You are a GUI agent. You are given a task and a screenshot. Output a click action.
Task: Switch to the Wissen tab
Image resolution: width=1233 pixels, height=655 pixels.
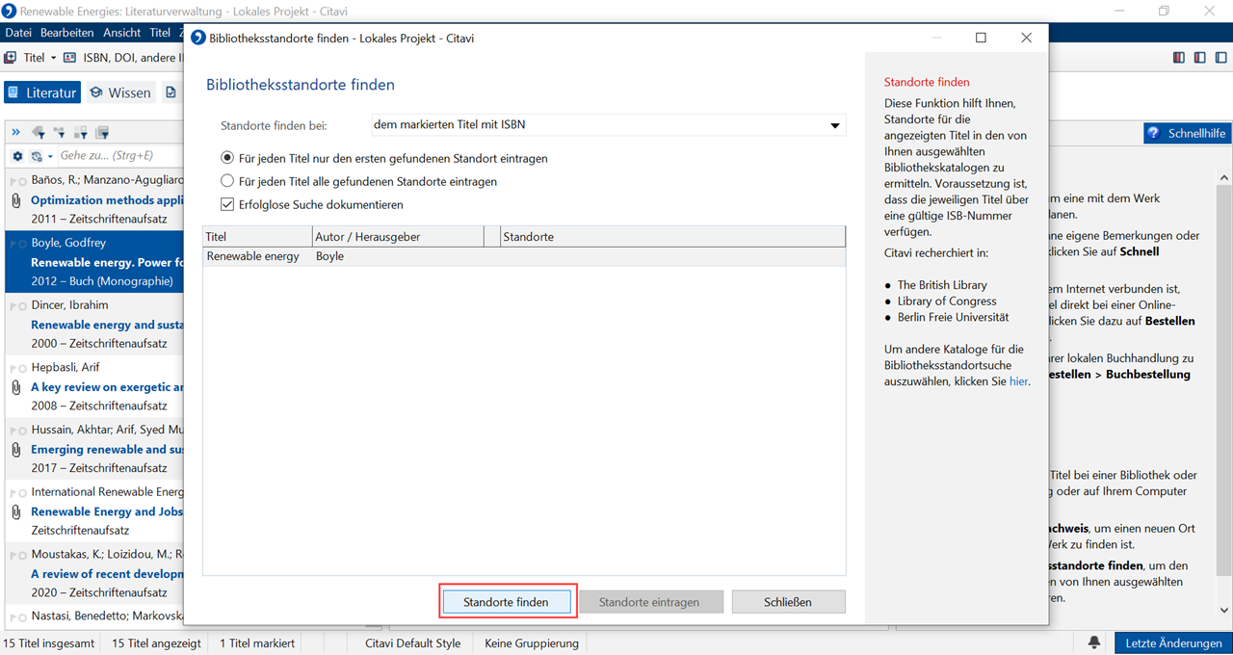pos(120,92)
